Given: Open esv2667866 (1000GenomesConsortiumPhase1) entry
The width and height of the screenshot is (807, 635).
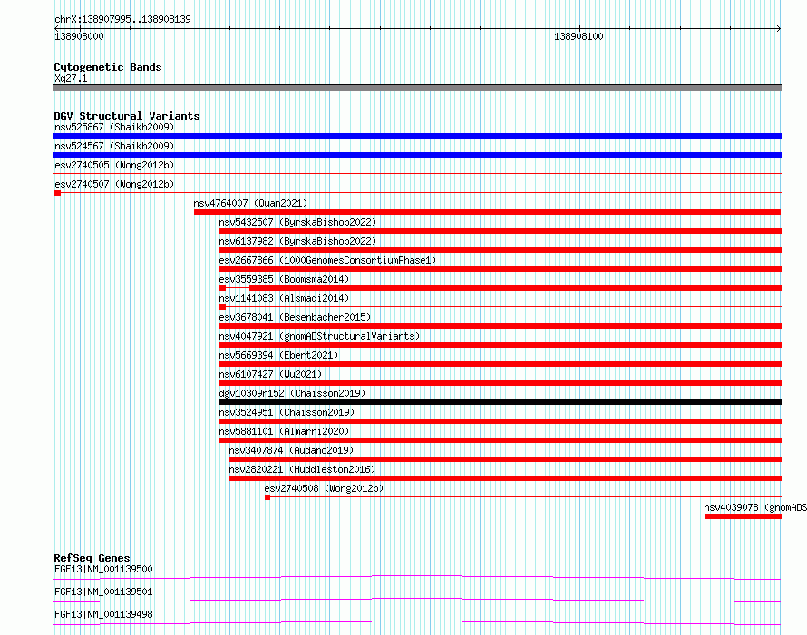Looking at the screenshot, I should coord(327,260).
